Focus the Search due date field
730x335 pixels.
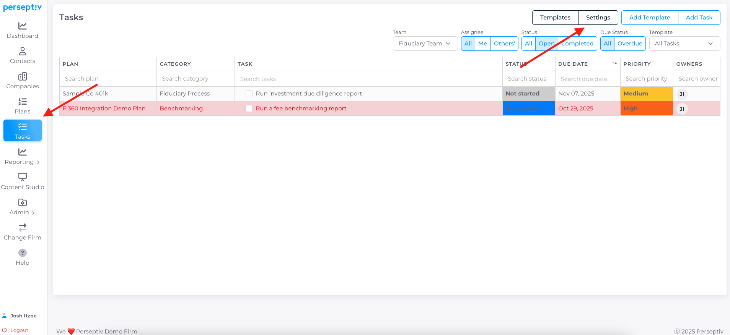(588, 79)
